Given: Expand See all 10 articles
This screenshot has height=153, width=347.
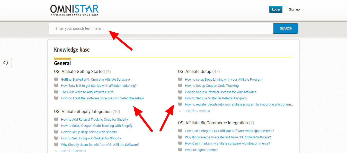Looking at the screenshot, I should click(73, 151).
